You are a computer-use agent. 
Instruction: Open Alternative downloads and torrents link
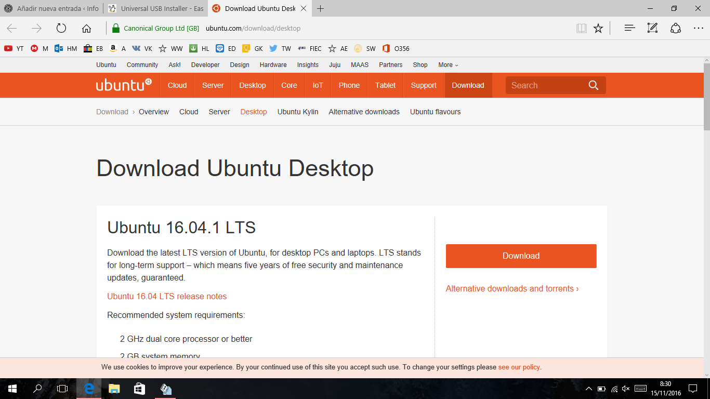click(x=512, y=288)
